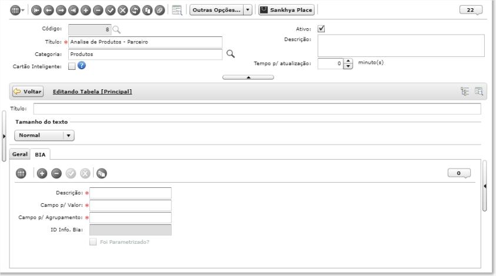Click the Código field showing 8
The height and width of the screenshot is (276, 496).
point(90,30)
